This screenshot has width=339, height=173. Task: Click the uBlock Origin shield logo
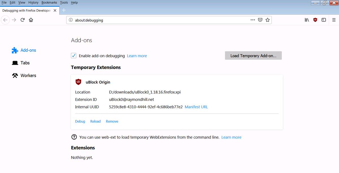(79, 82)
